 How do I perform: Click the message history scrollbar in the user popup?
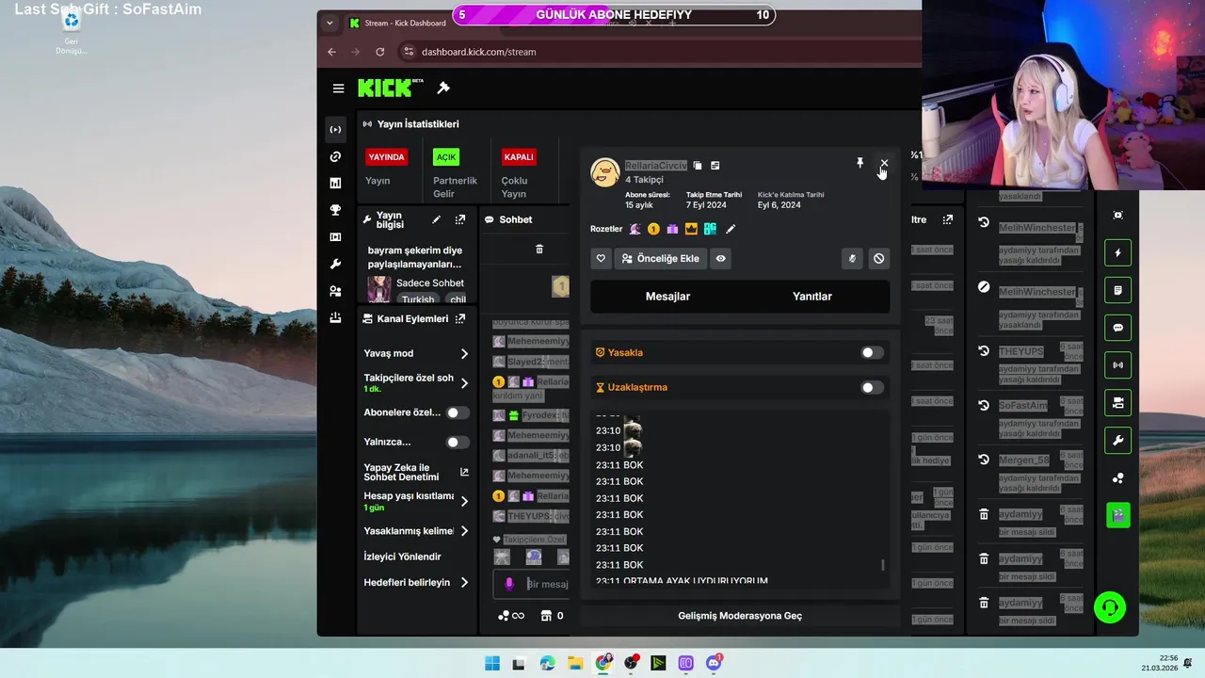pyautogui.click(x=882, y=565)
